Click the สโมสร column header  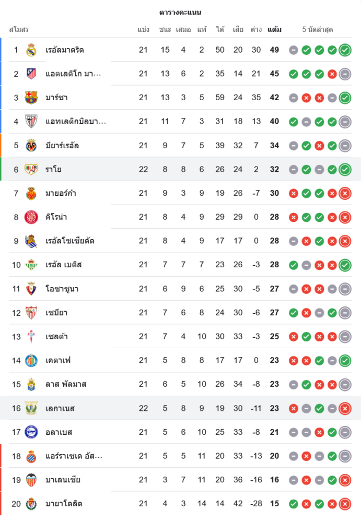(19, 30)
